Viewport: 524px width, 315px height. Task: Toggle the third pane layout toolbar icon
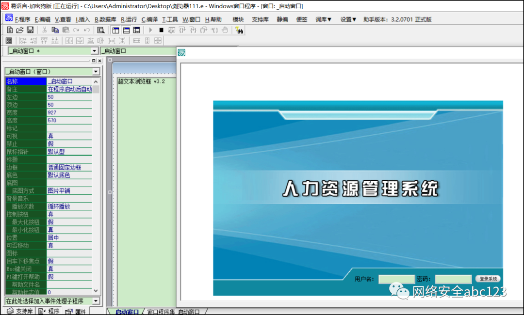[136, 31]
